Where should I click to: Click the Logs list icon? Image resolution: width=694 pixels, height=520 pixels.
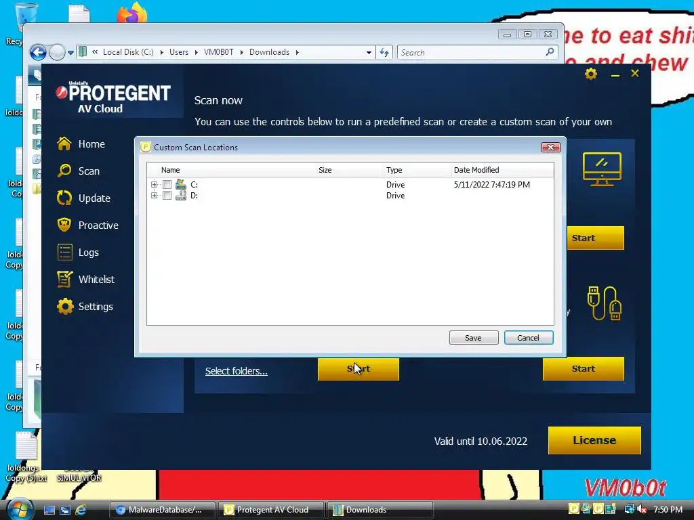point(64,253)
